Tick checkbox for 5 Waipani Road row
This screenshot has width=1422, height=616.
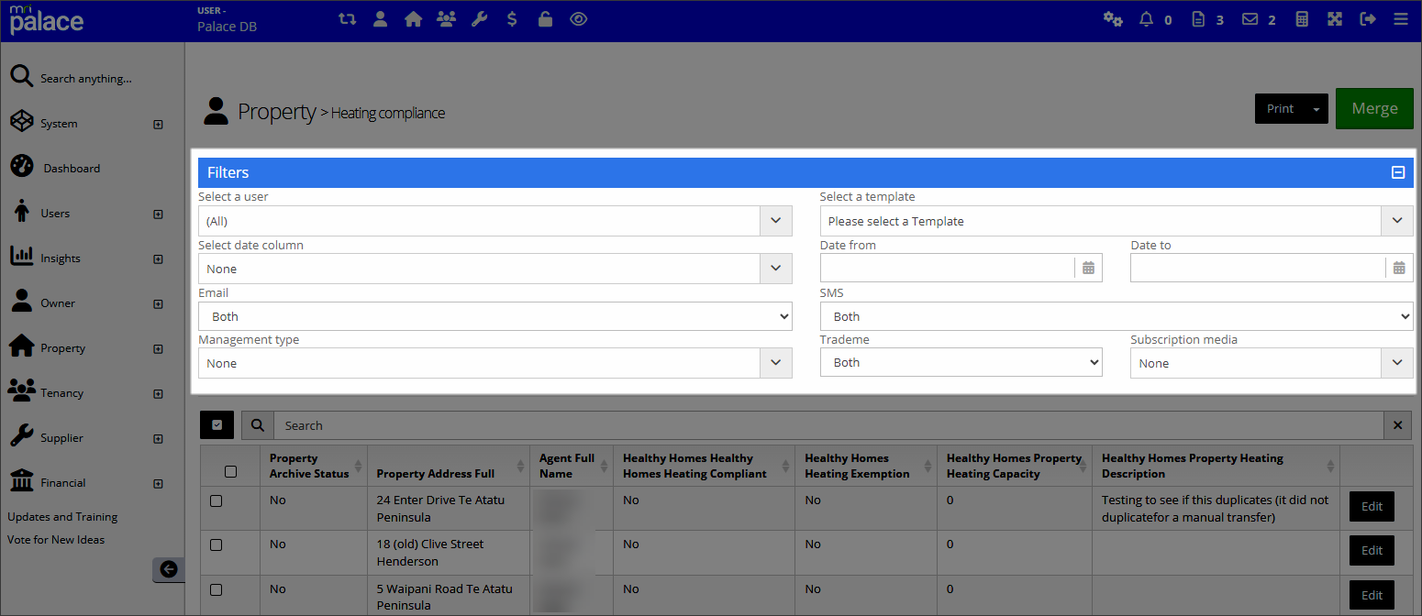pos(216,589)
